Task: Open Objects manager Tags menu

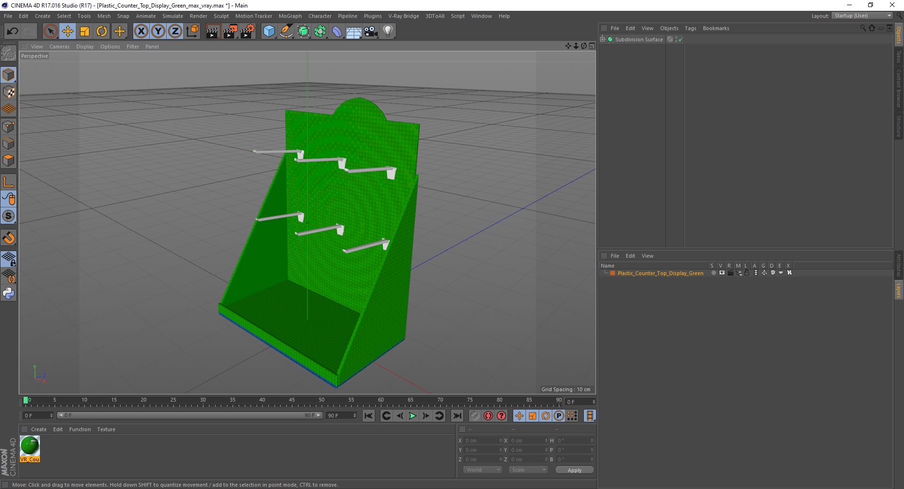Action: click(690, 28)
